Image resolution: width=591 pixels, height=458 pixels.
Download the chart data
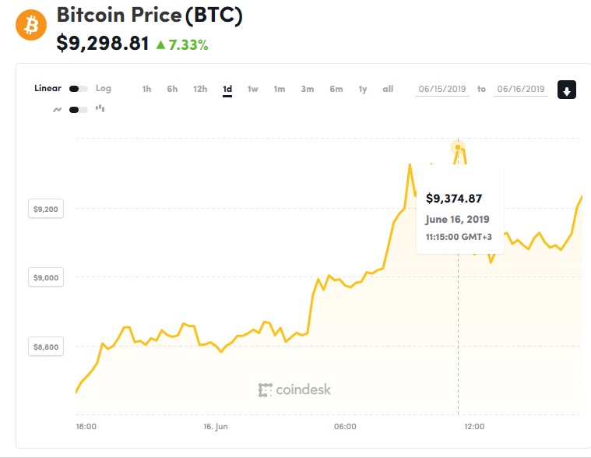click(567, 90)
